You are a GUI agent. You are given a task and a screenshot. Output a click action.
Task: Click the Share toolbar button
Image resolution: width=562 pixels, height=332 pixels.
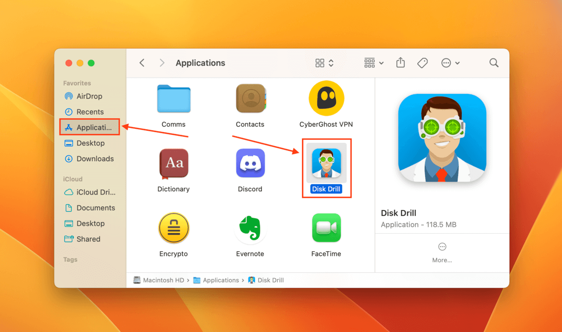[400, 63]
